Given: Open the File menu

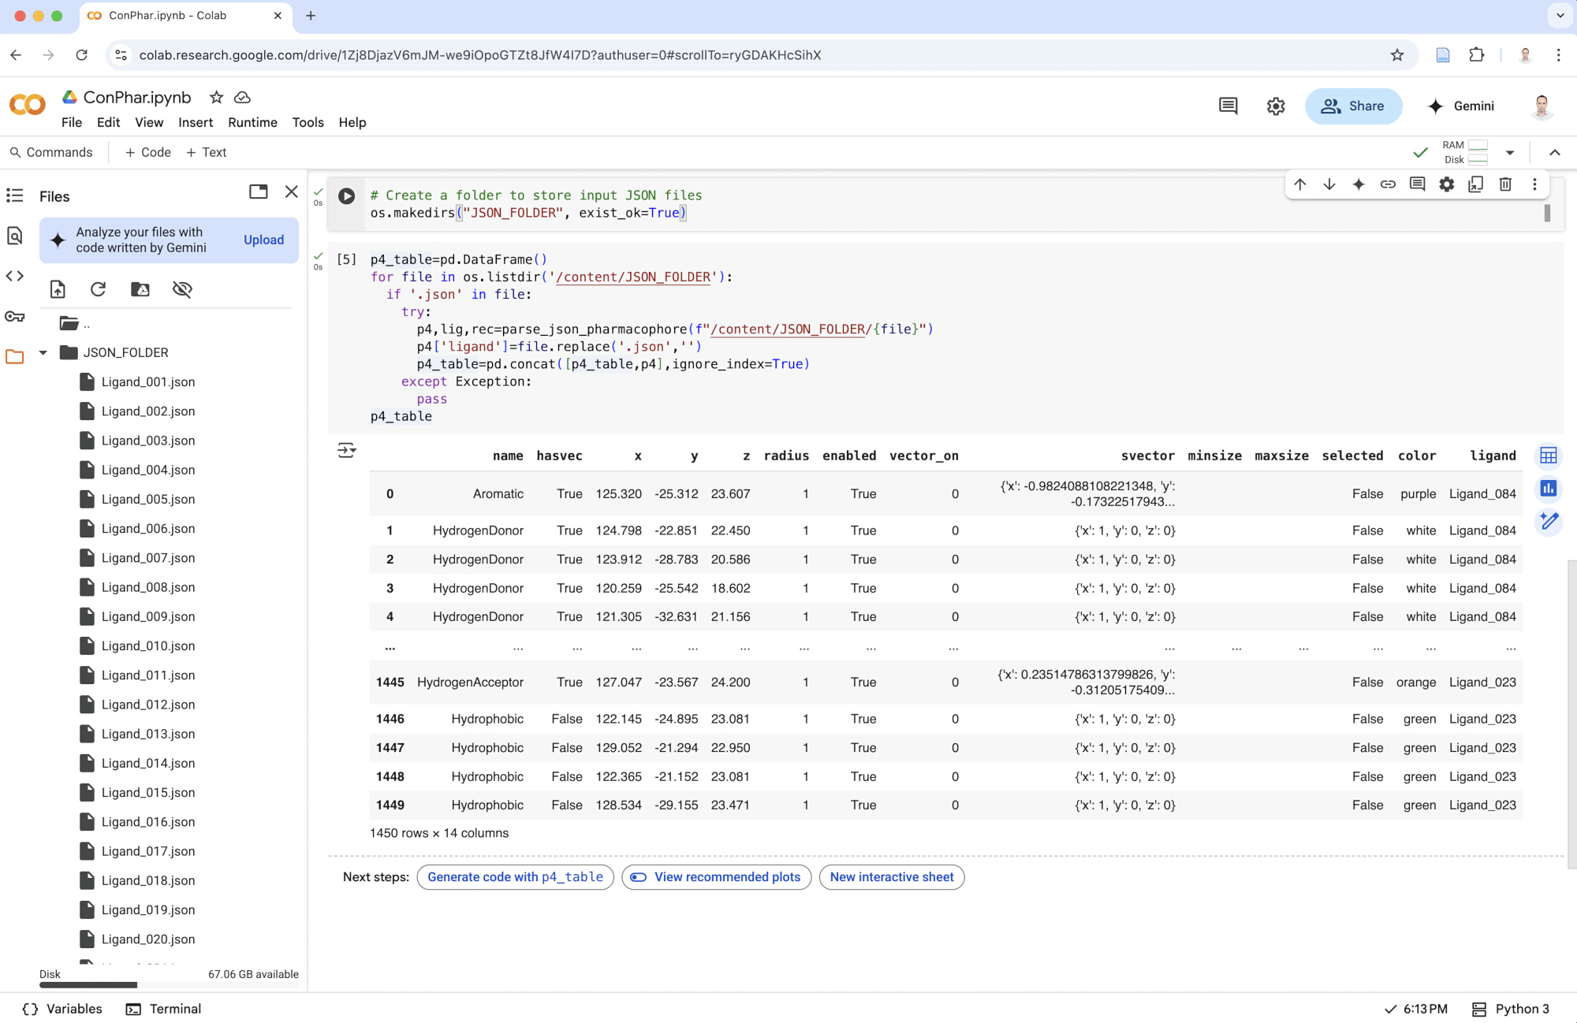Looking at the screenshot, I should click(72, 122).
